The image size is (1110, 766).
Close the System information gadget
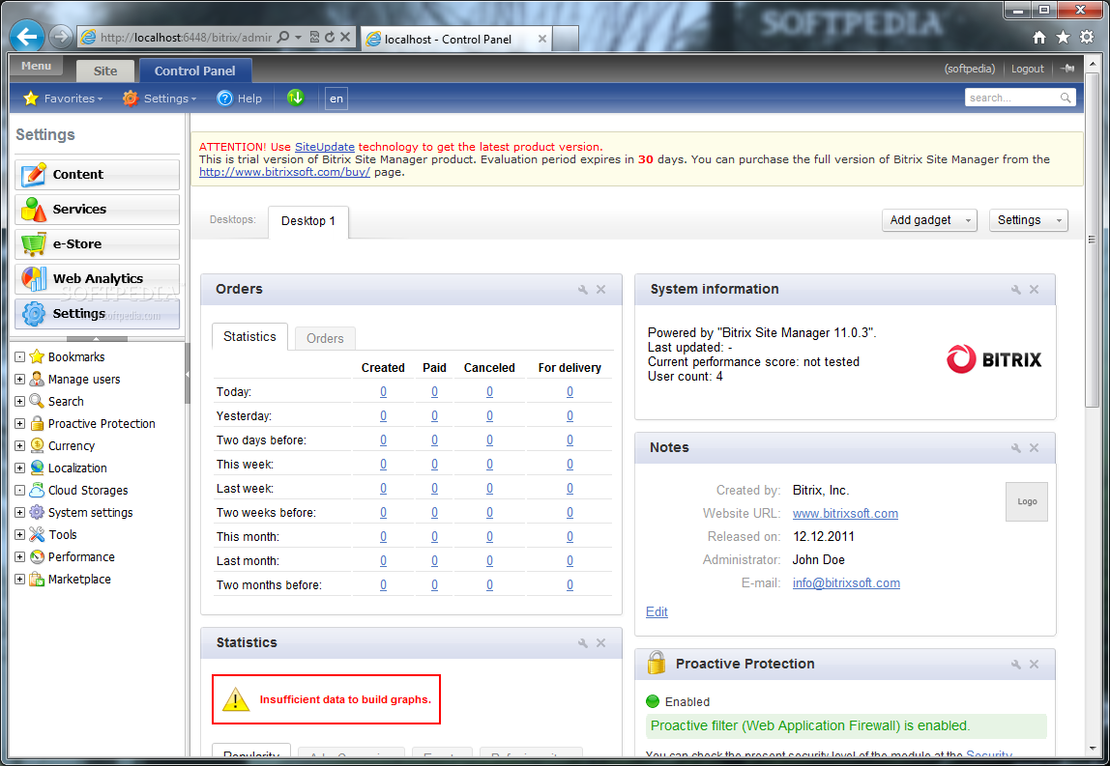pyautogui.click(x=1035, y=289)
